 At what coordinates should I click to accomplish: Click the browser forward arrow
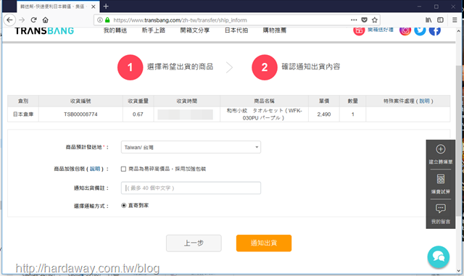tap(22, 20)
